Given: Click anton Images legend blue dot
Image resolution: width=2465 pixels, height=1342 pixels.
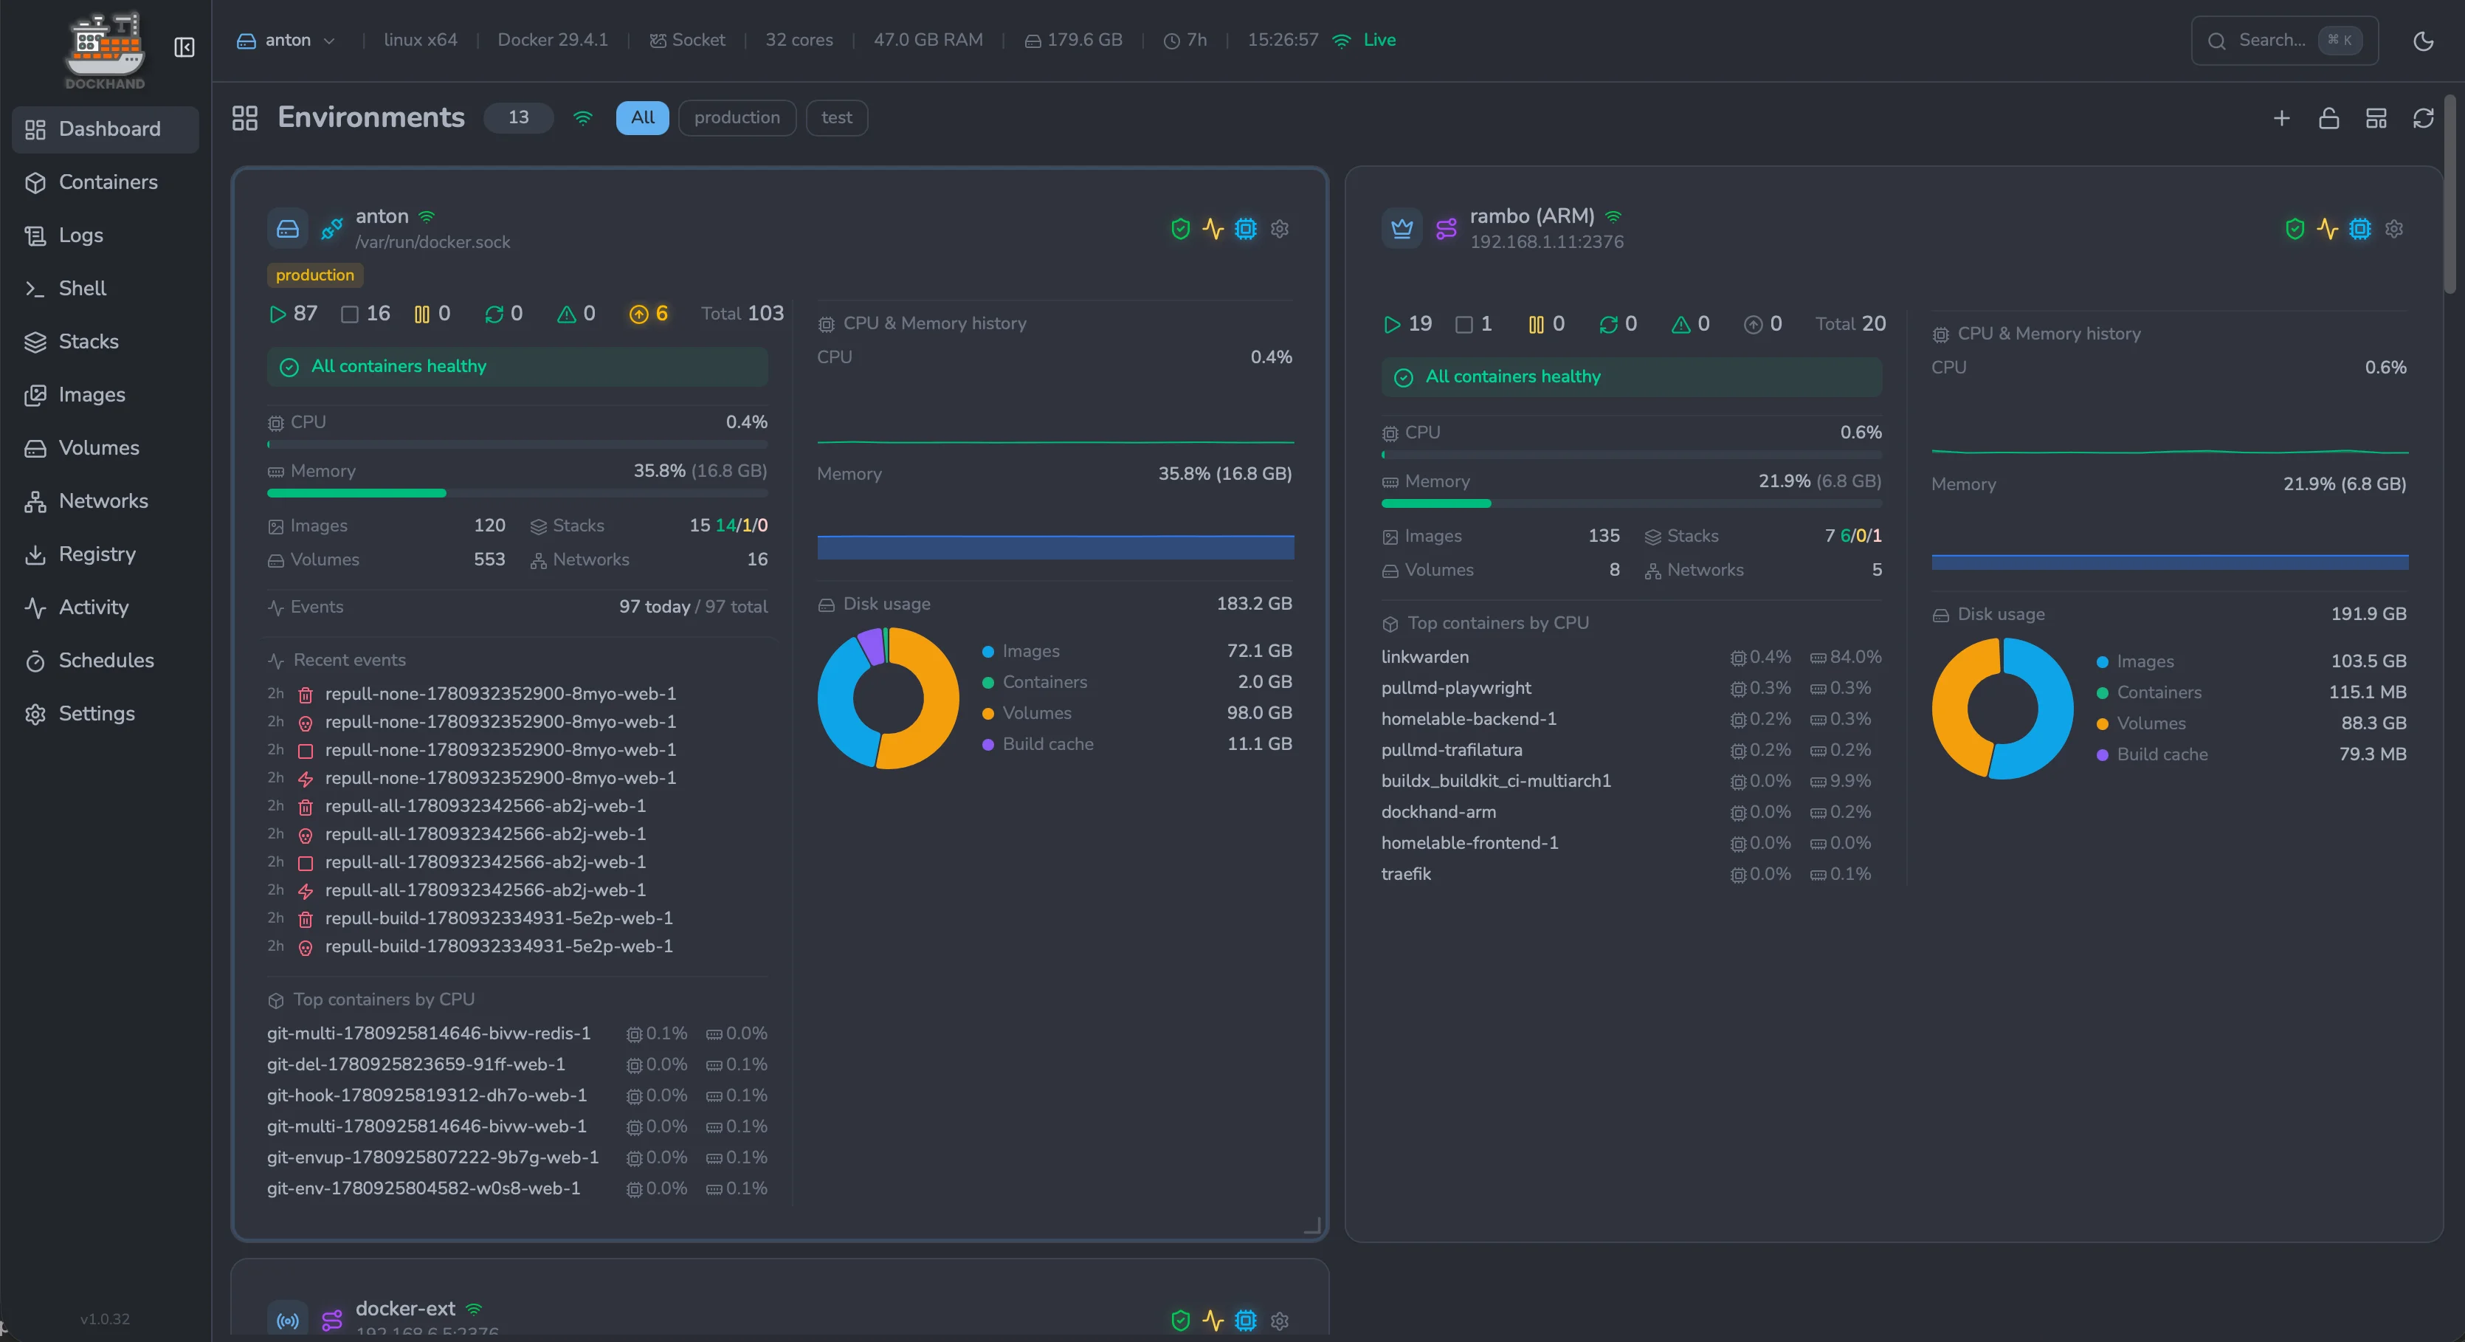Looking at the screenshot, I should click(x=987, y=652).
